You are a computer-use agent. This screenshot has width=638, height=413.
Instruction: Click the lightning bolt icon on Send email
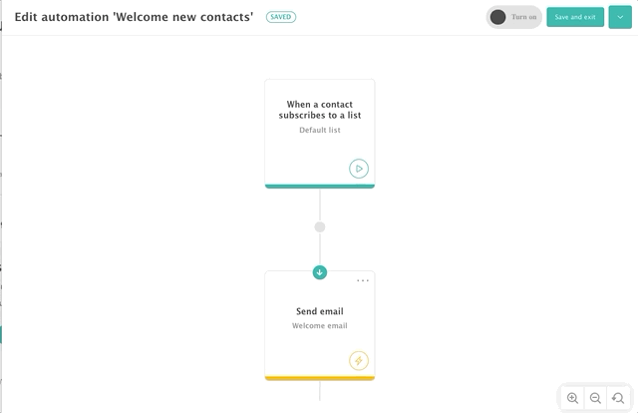pos(359,361)
